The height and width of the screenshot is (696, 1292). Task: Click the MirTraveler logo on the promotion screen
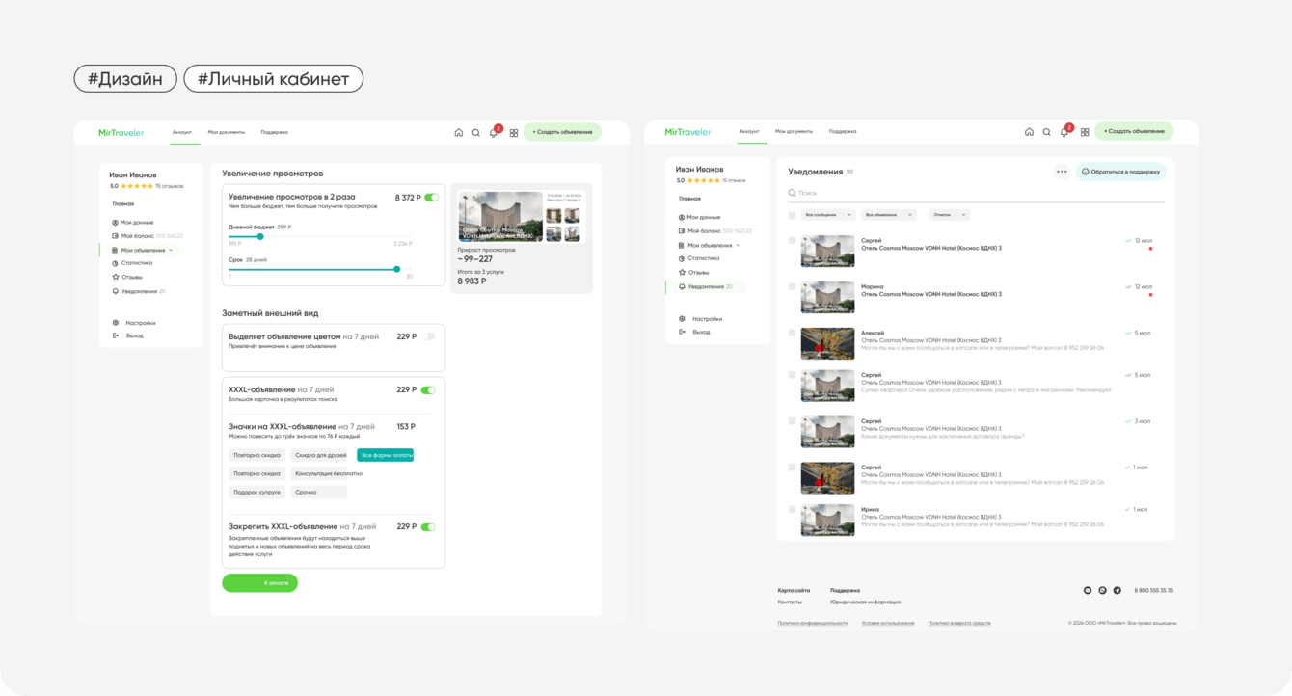[121, 133]
